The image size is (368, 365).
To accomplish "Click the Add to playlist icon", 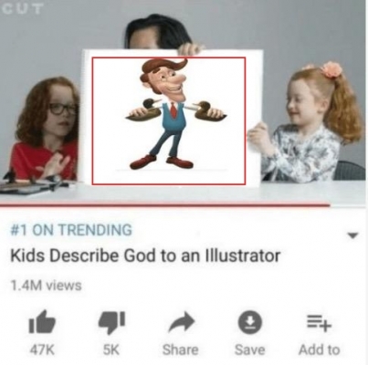I will 319,323.
